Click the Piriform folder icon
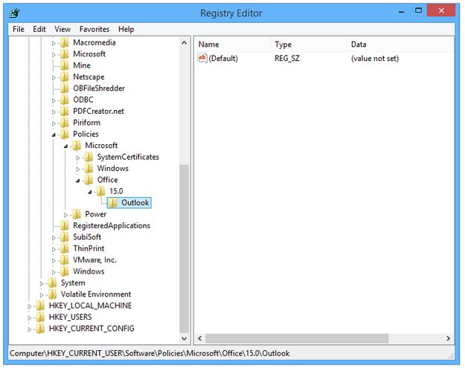465x368 pixels. click(x=64, y=123)
